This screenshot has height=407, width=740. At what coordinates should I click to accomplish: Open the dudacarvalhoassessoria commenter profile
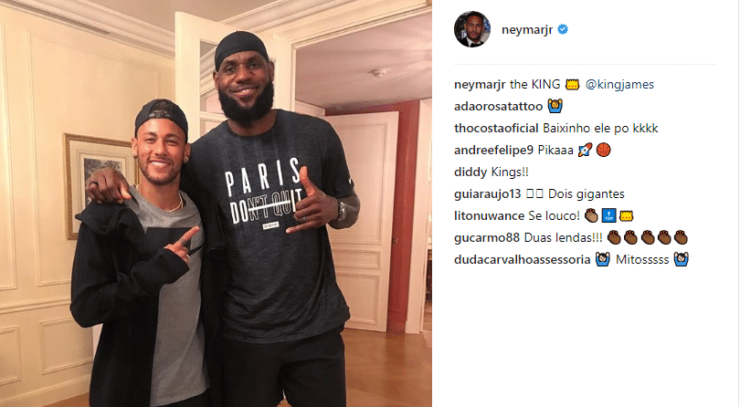[x=522, y=260]
